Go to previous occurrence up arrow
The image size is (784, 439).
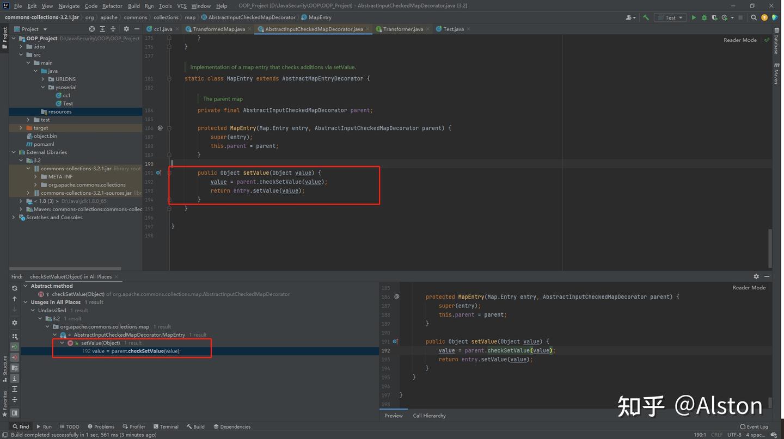tap(15, 299)
